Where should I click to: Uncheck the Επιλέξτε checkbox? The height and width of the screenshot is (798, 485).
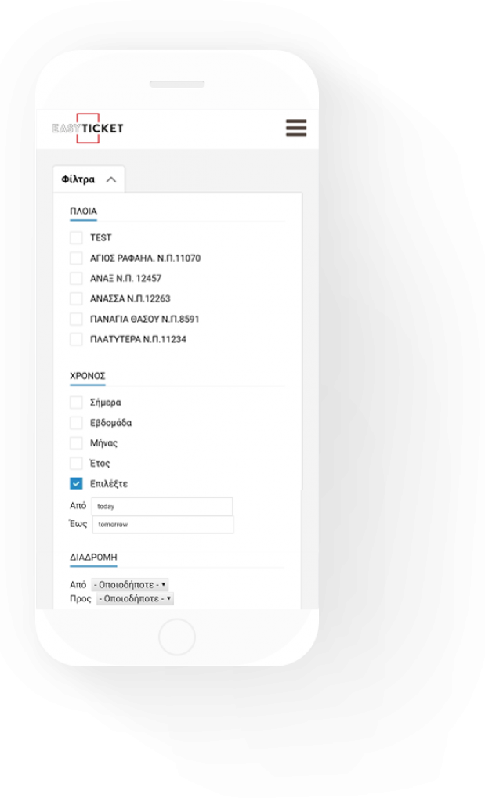76,484
